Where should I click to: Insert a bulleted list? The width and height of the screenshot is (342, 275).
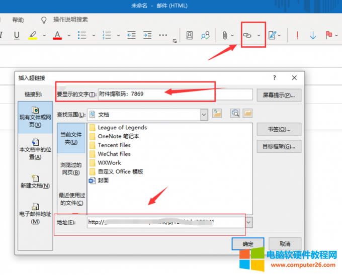82,35
